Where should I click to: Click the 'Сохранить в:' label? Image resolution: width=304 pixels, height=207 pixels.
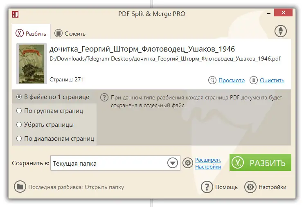click(x=31, y=163)
